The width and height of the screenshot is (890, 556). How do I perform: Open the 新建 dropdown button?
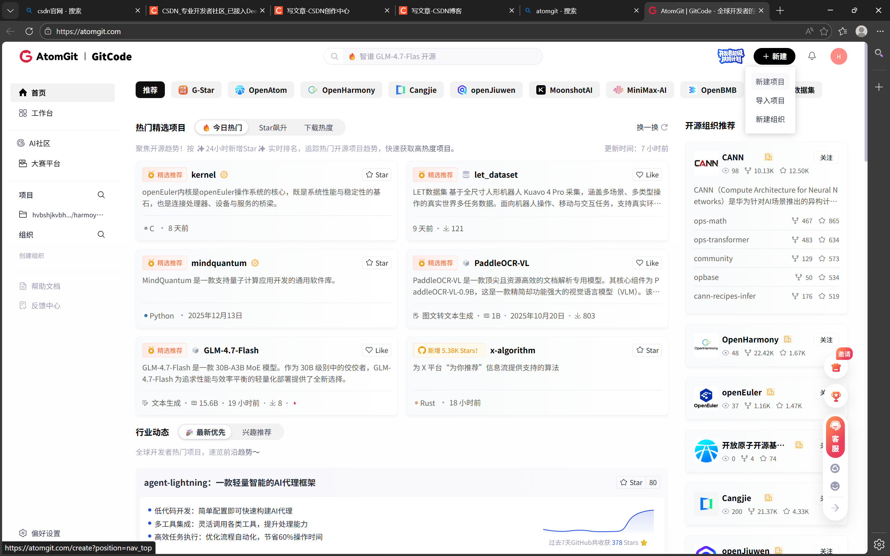774,56
